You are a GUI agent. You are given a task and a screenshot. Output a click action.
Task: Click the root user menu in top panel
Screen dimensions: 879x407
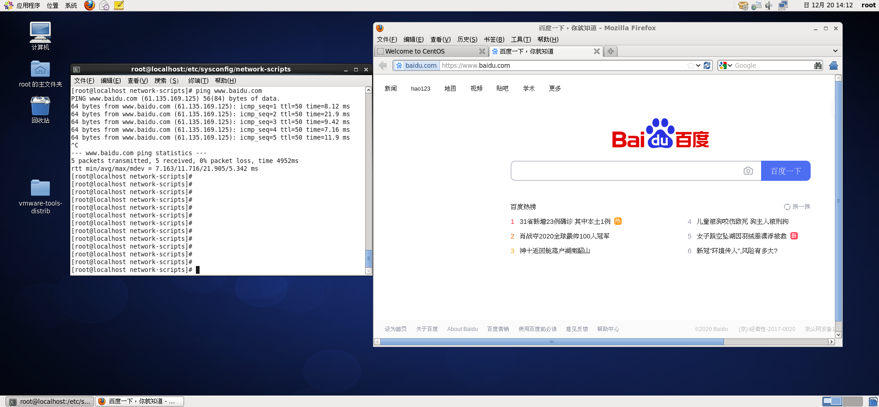coord(868,5)
